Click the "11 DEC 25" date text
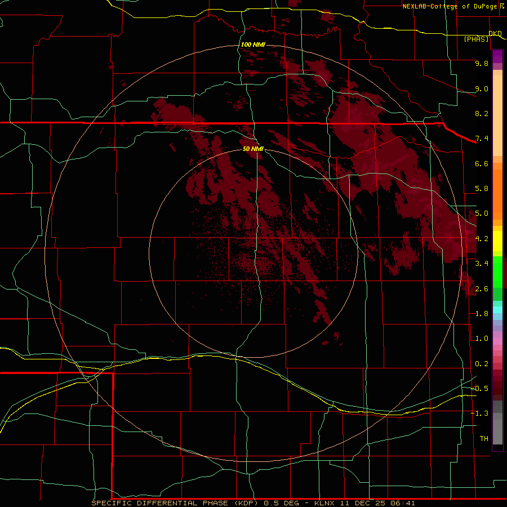 point(363,503)
